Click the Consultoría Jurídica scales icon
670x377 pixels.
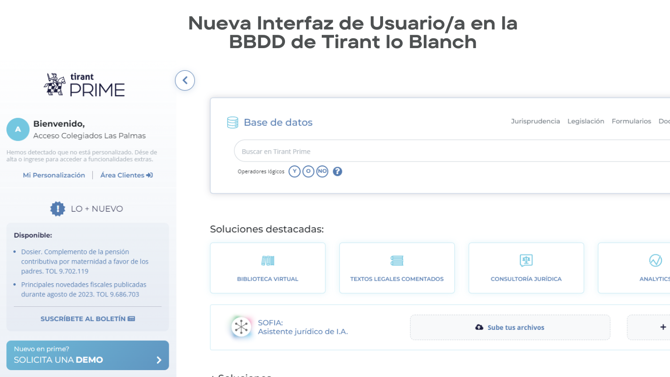526,261
